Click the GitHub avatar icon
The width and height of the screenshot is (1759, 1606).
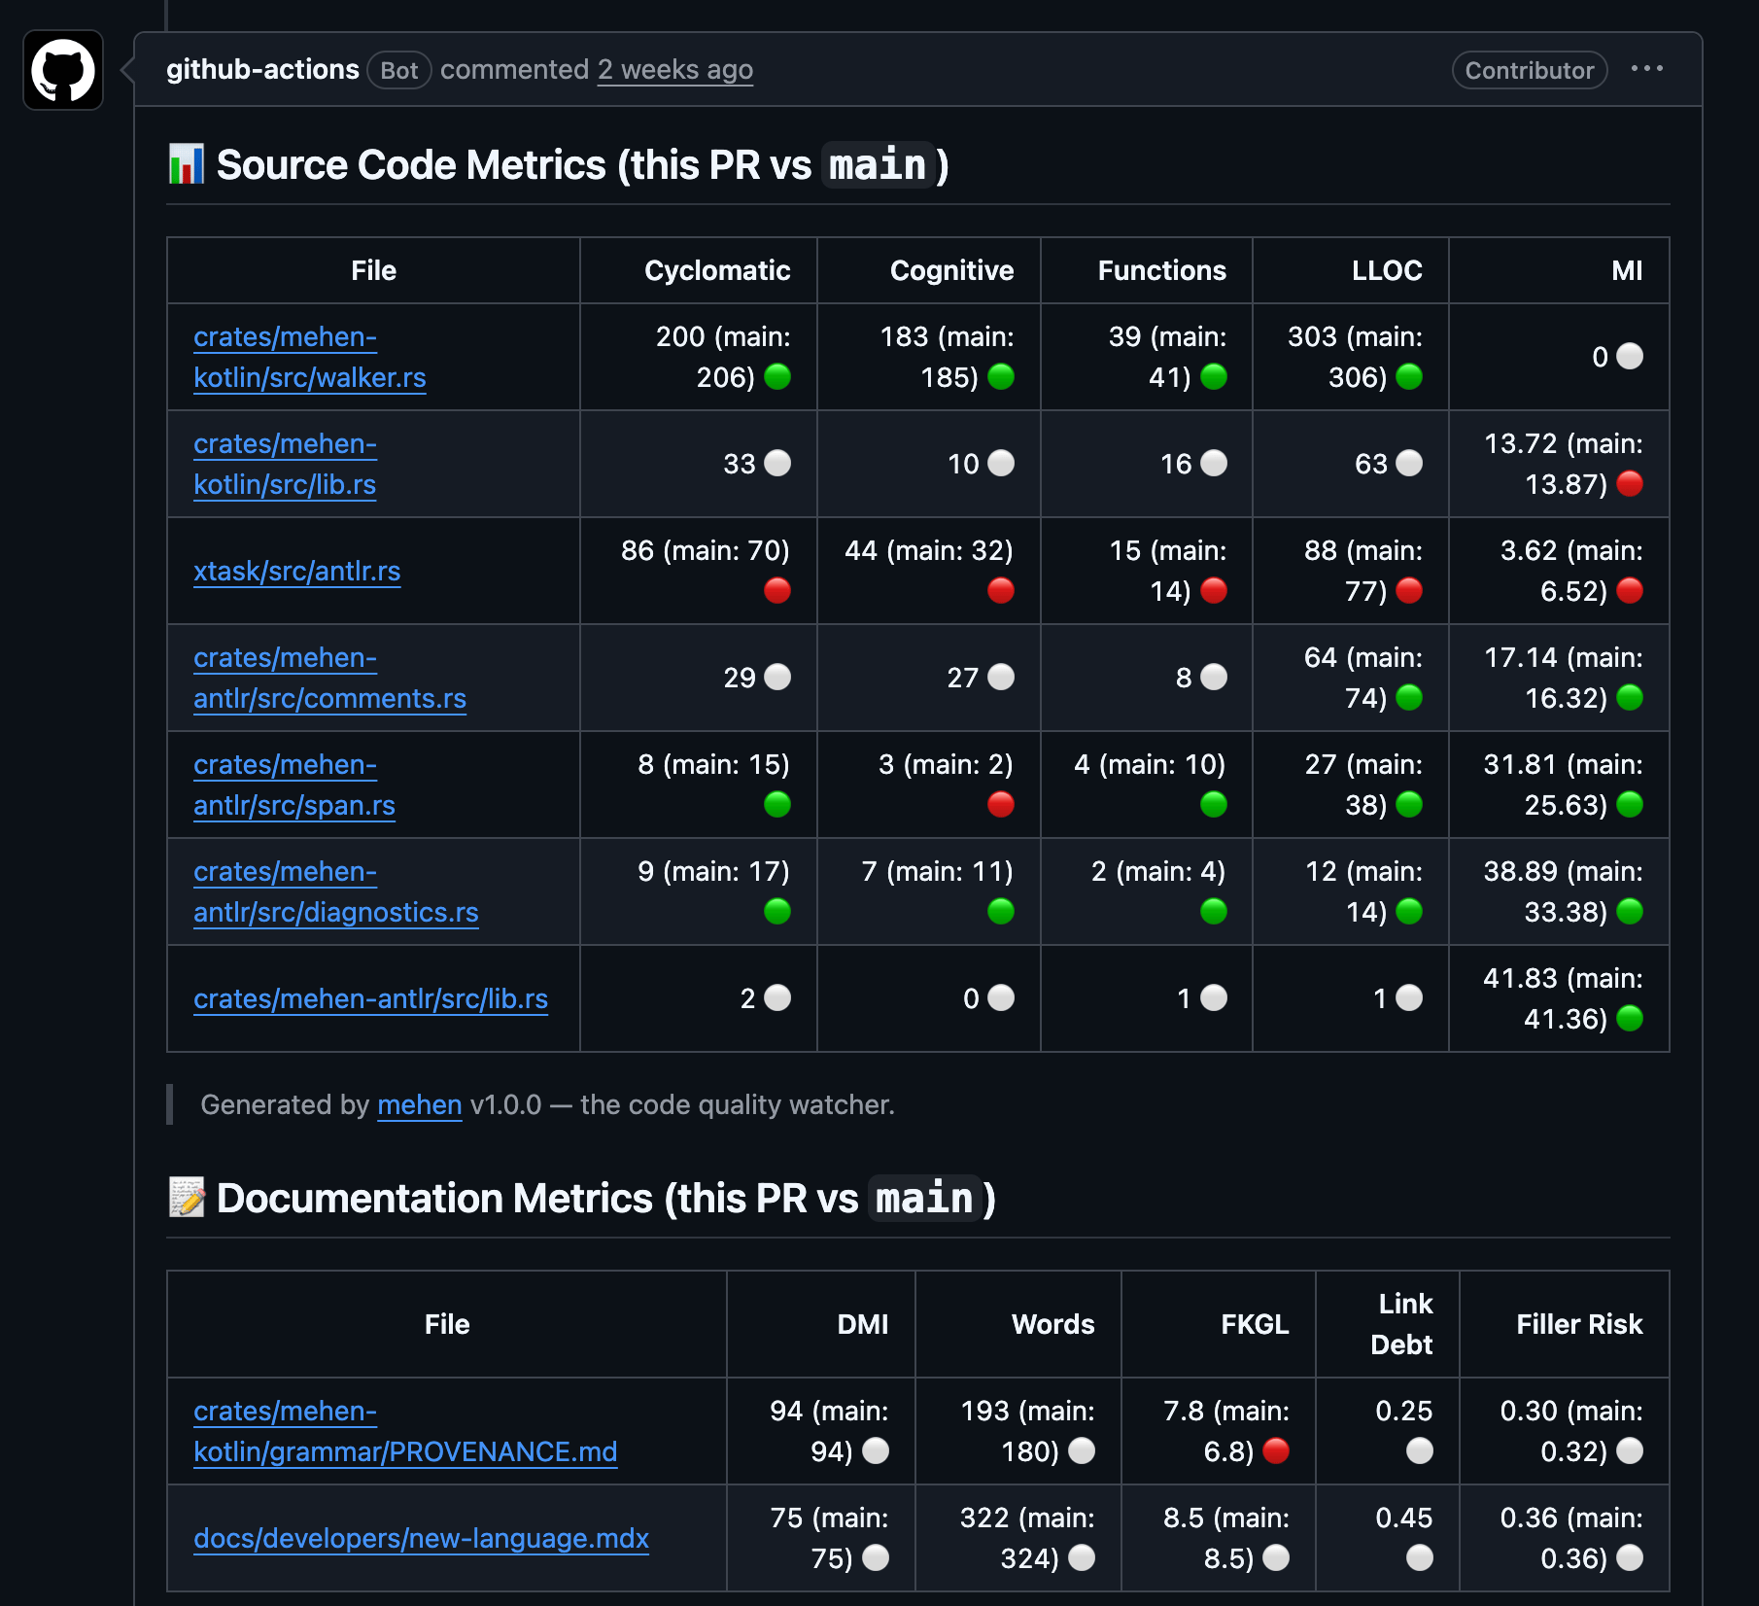[x=63, y=70]
